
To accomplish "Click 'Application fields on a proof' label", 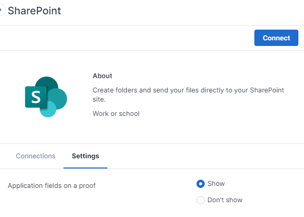I will click(x=52, y=186).
